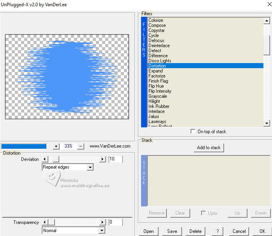This screenshot has height=236, width=272.
Task: Open www.VanDerLee.com link
Action: (x=110, y=146)
